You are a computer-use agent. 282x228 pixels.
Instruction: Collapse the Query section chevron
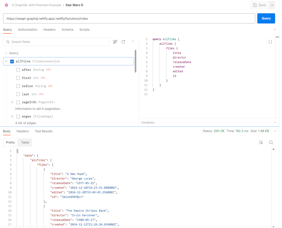click(x=6, y=53)
